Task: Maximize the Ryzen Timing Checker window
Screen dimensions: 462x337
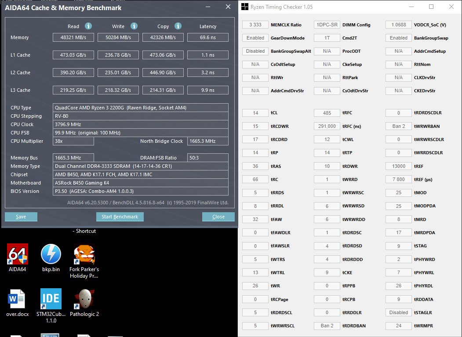Action: pyautogui.click(x=431, y=7)
